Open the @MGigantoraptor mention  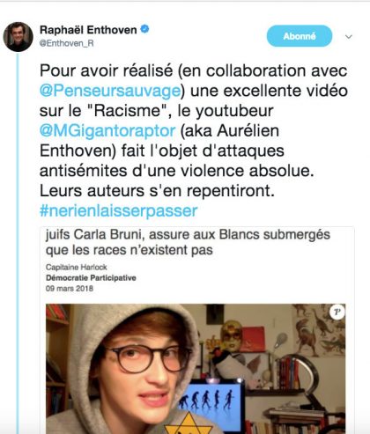point(107,130)
